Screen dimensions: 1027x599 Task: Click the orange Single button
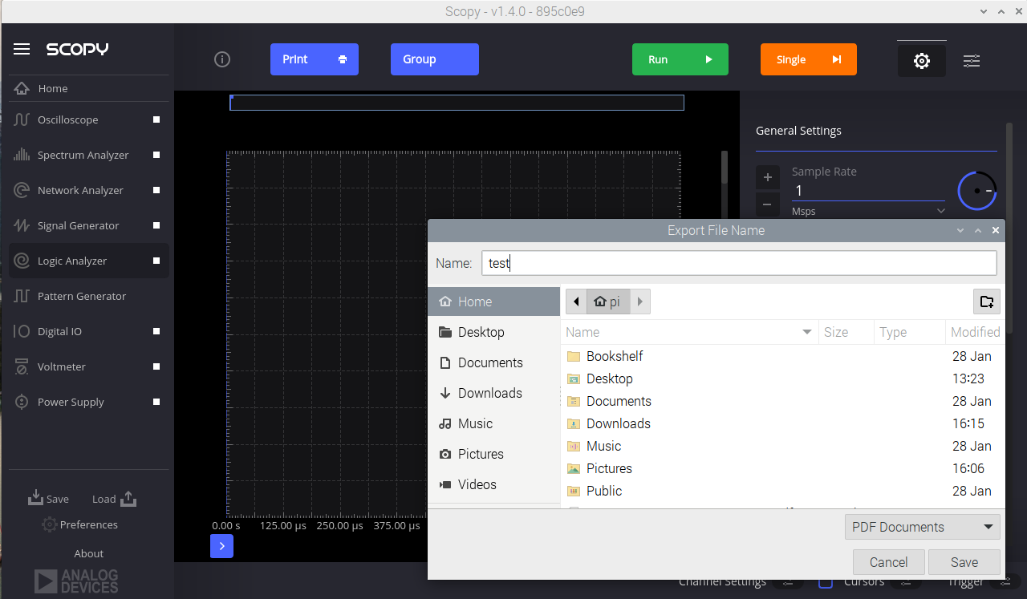click(809, 59)
